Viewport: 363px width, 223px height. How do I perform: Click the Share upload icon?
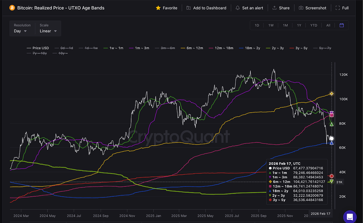[x=274, y=8]
